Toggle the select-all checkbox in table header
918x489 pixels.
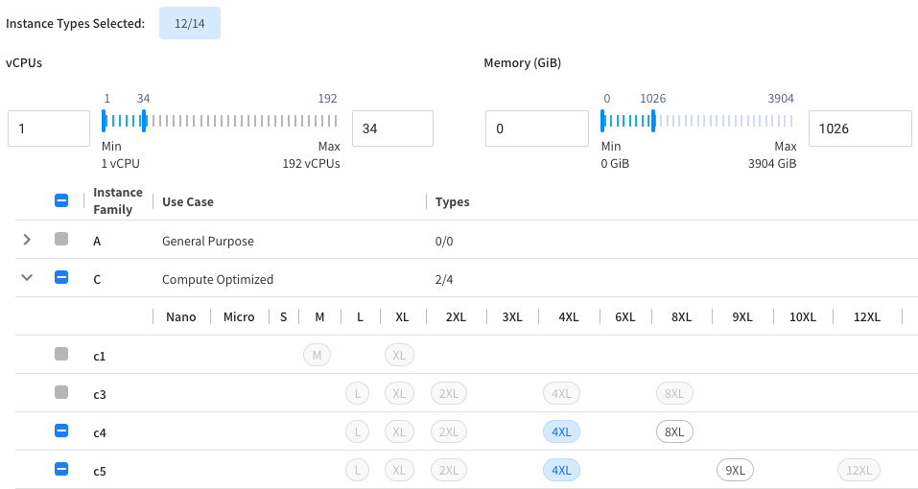[x=61, y=201]
